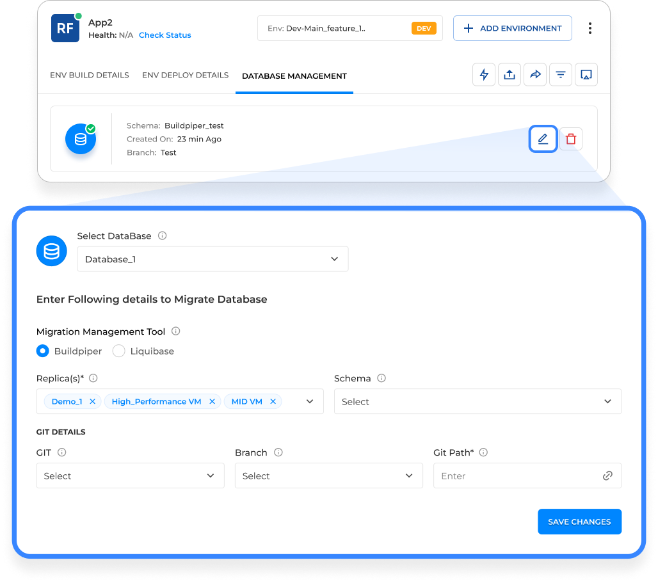
Task: Click the lightning bolt quick action icon
Action: (x=484, y=75)
